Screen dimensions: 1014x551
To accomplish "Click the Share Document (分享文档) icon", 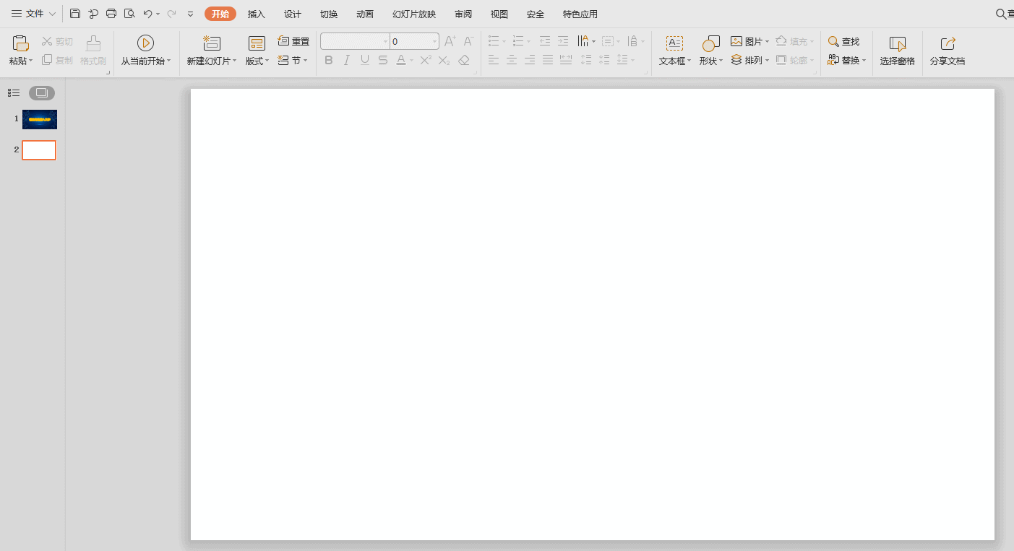I will (948, 43).
